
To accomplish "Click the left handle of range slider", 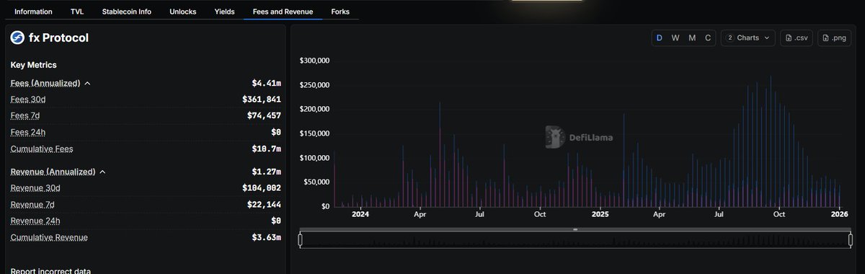I will (x=300, y=239).
